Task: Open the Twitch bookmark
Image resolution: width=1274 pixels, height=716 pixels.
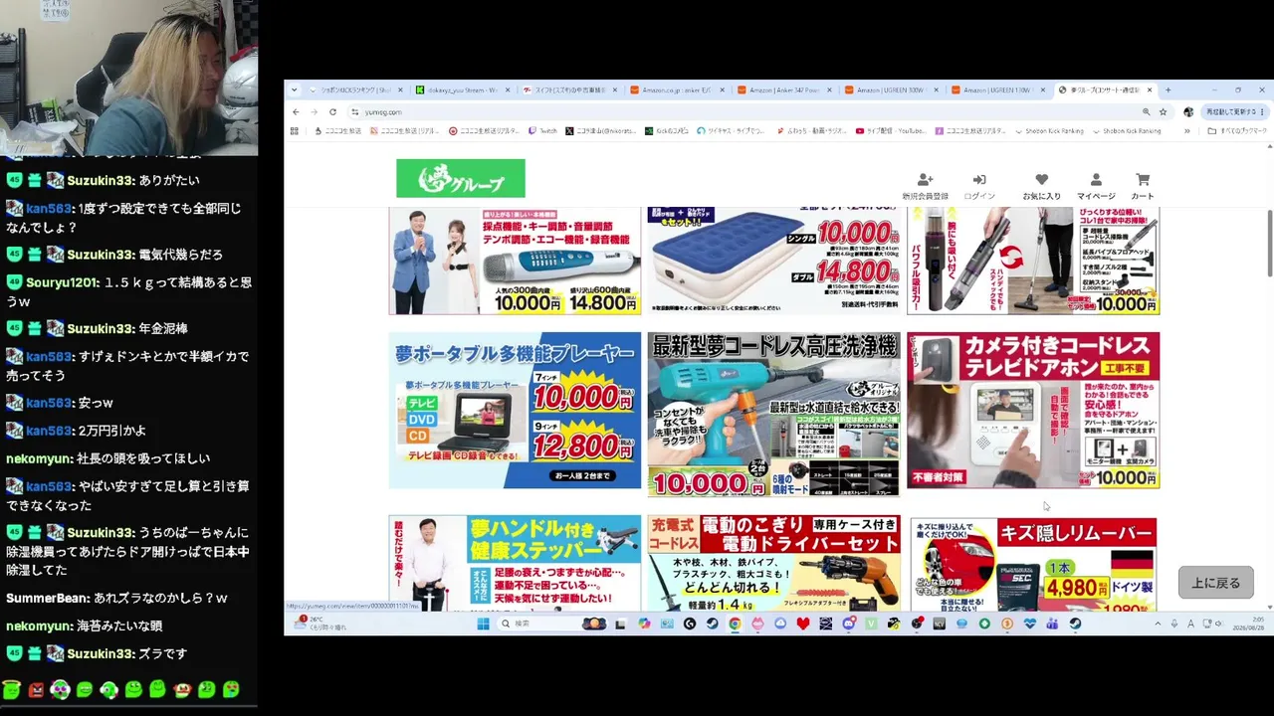Action: point(543,130)
